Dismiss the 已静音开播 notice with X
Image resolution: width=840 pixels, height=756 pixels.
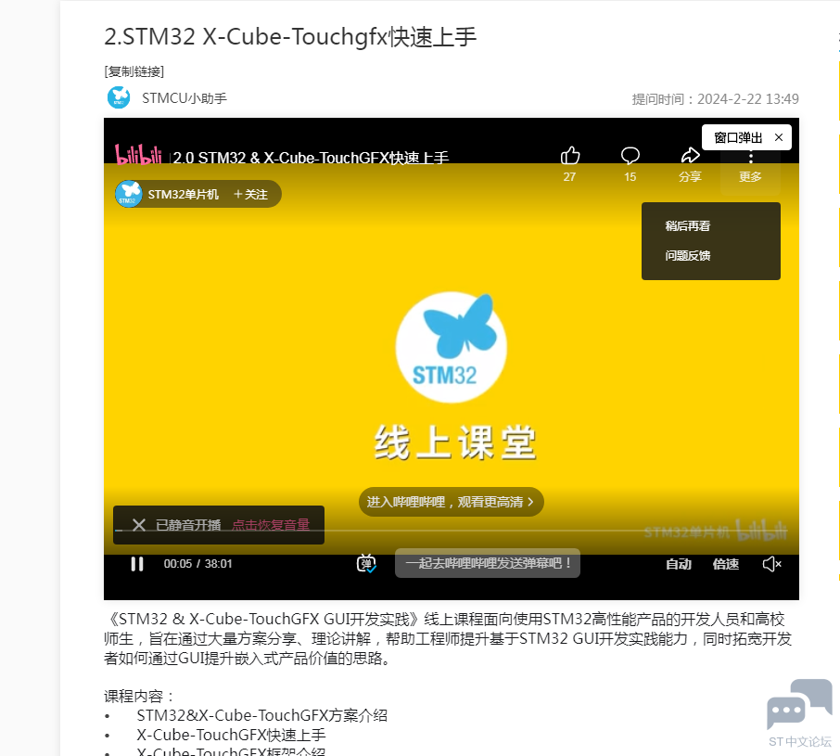pos(139,525)
